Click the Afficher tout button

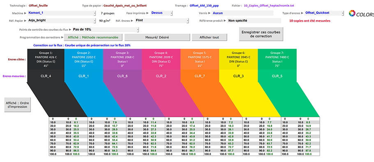pyautogui.click(x=210, y=37)
